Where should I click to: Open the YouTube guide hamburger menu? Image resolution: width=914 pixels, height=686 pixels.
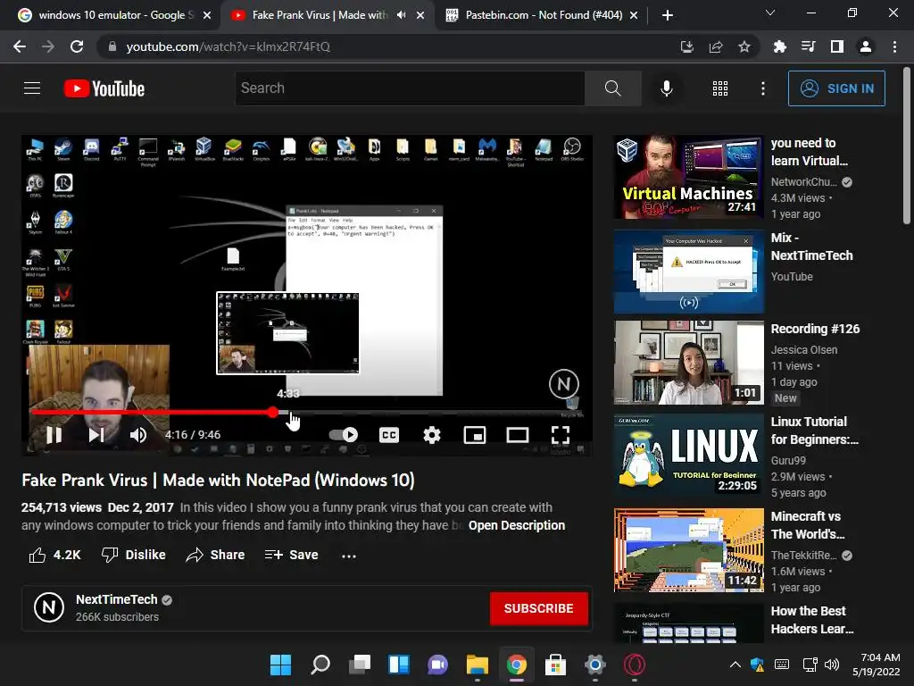coord(32,88)
